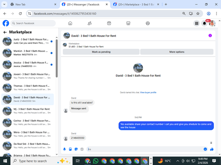Click the address bar URL
The width and height of the screenshot is (221, 165).
(65, 14)
